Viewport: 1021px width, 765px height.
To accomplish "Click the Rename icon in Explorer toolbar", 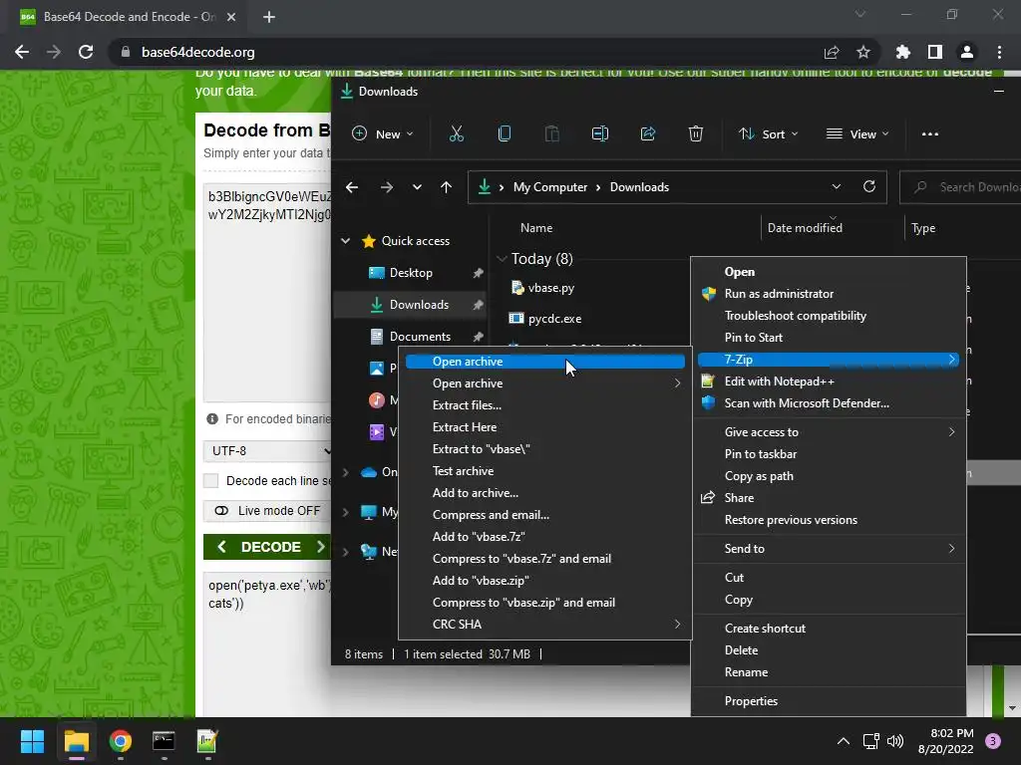I will pyautogui.click(x=599, y=134).
